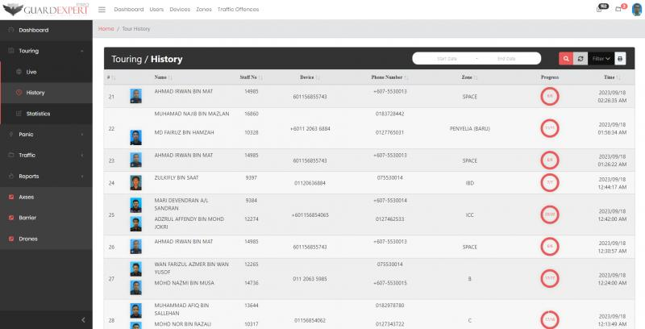Expand the Reports sidebar menu
The height and width of the screenshot is (329, 645).
pos(46,176)
